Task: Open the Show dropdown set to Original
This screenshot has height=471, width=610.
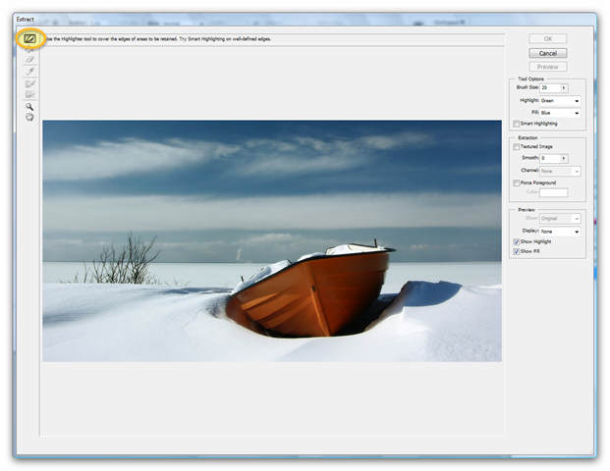Action: pos(560,219)
